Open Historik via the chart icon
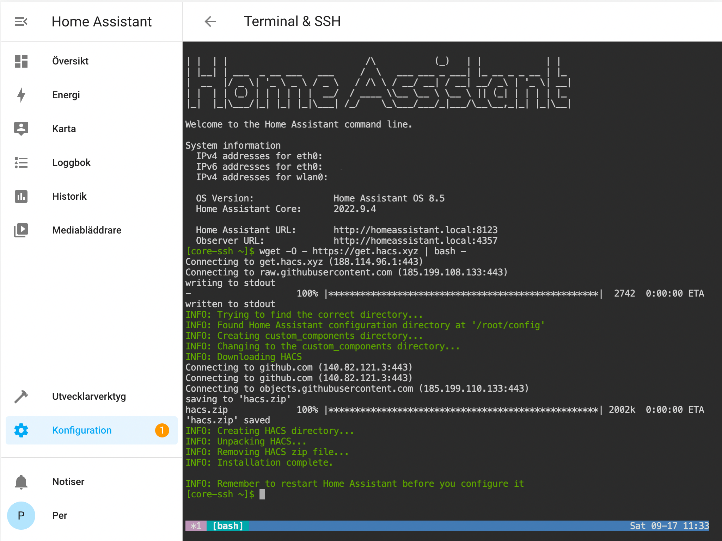The image size is (722, 541). pyautogui.click(x=21, y=196)
